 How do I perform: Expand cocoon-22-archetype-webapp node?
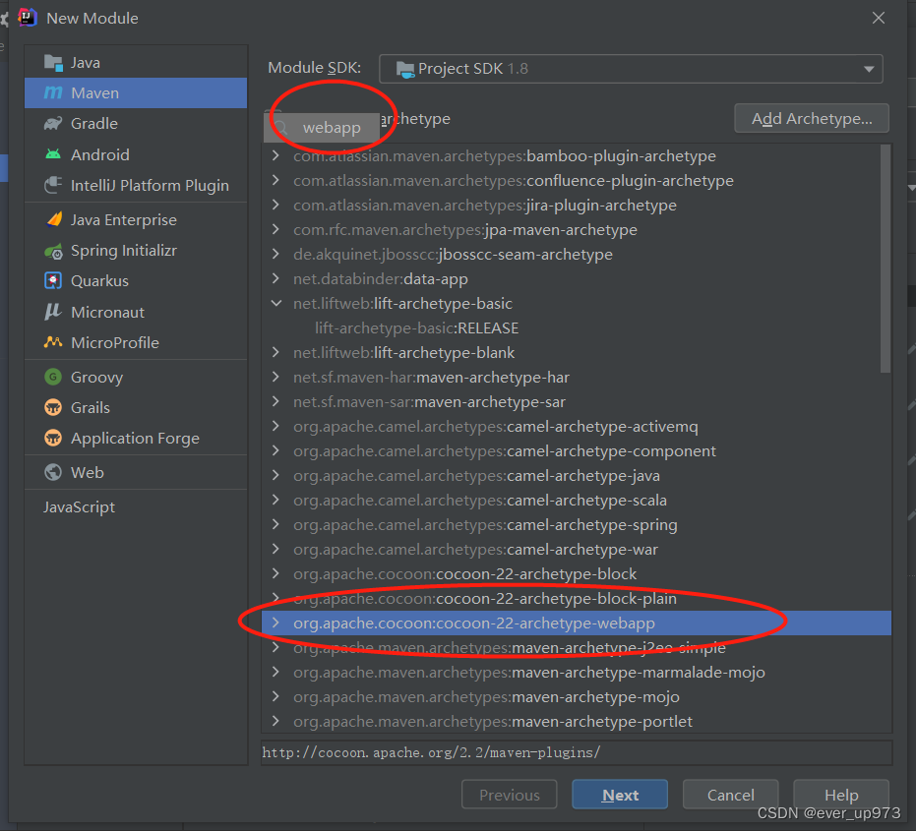click(275, 623)
